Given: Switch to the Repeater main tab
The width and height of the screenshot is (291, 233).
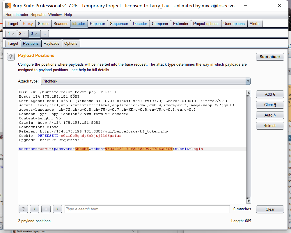Looking at the screenshot, I should [x=97, y=24].
